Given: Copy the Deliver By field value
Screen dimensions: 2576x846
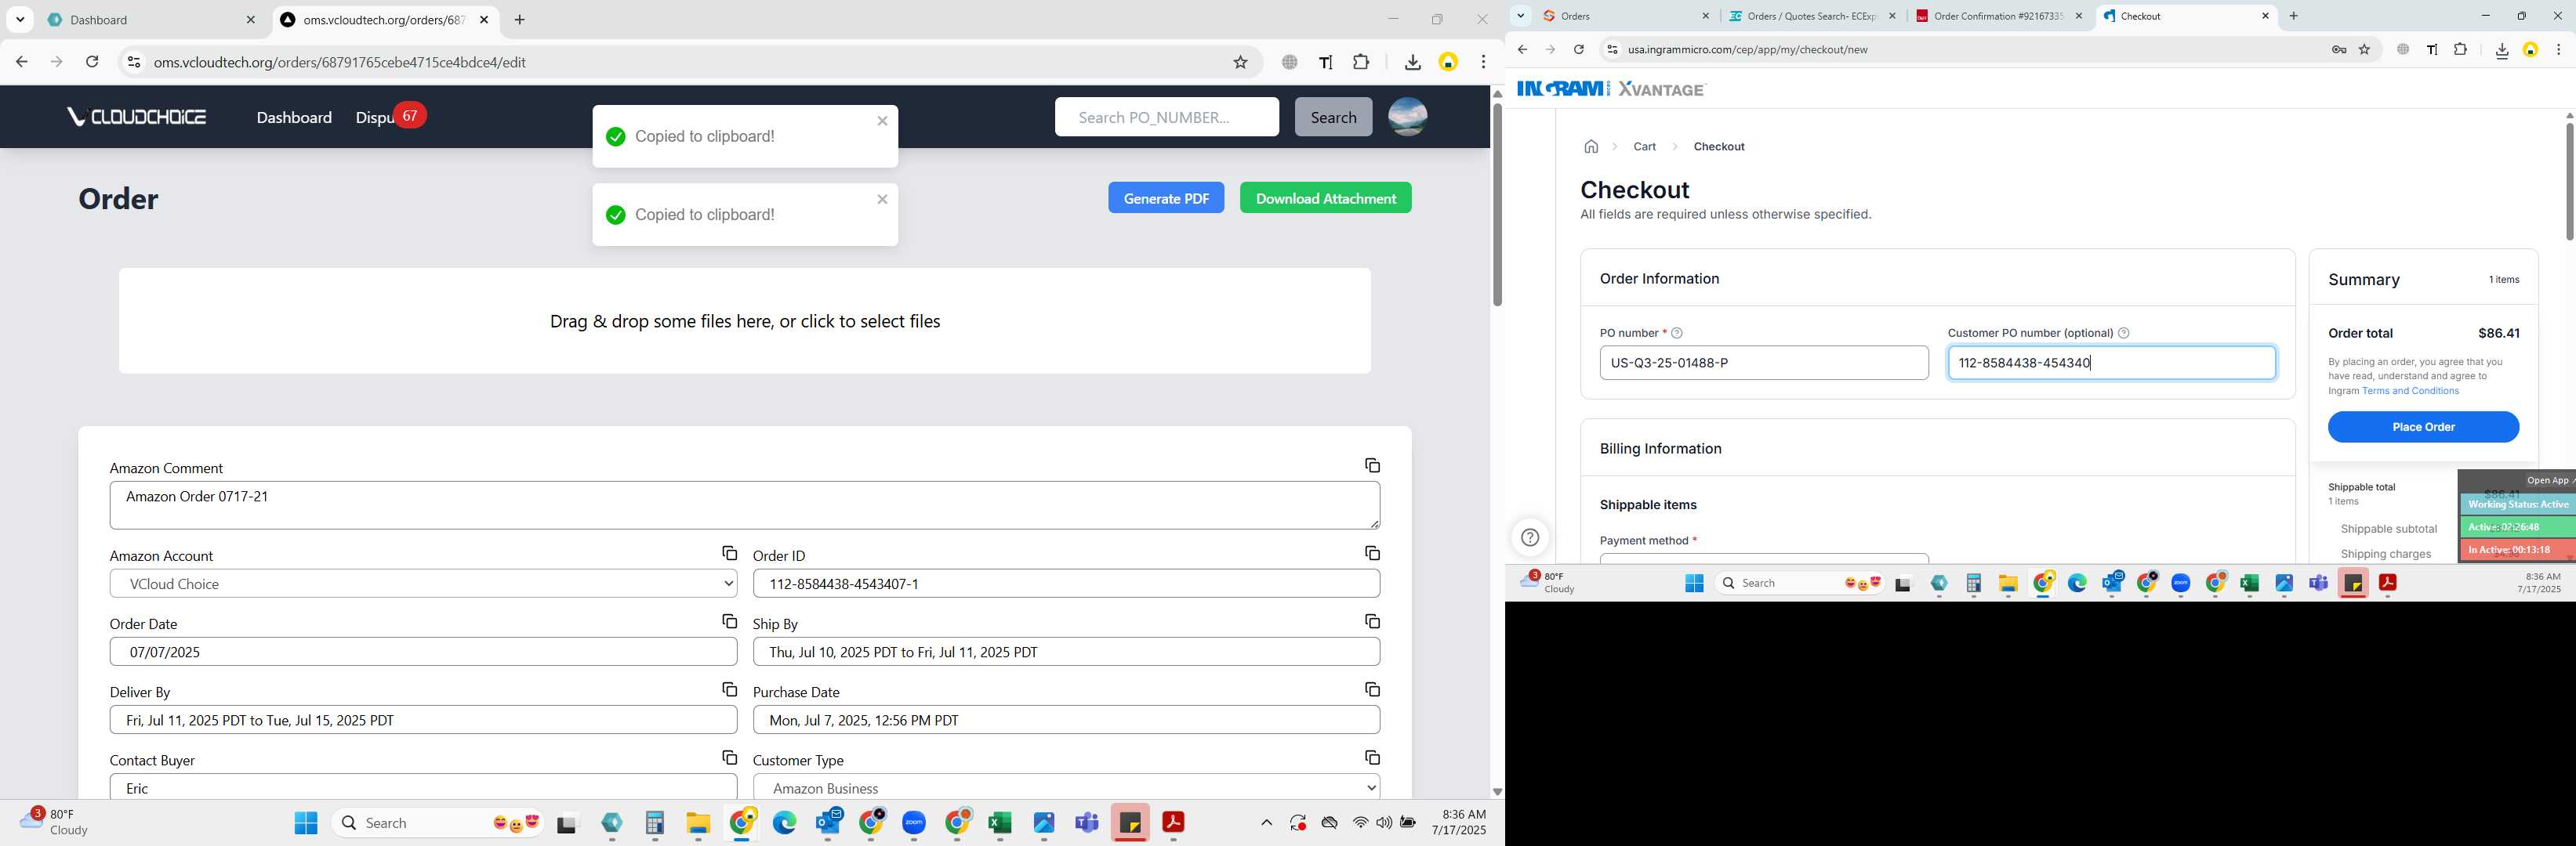Looking at the screenshot, I should coord(729,689).
